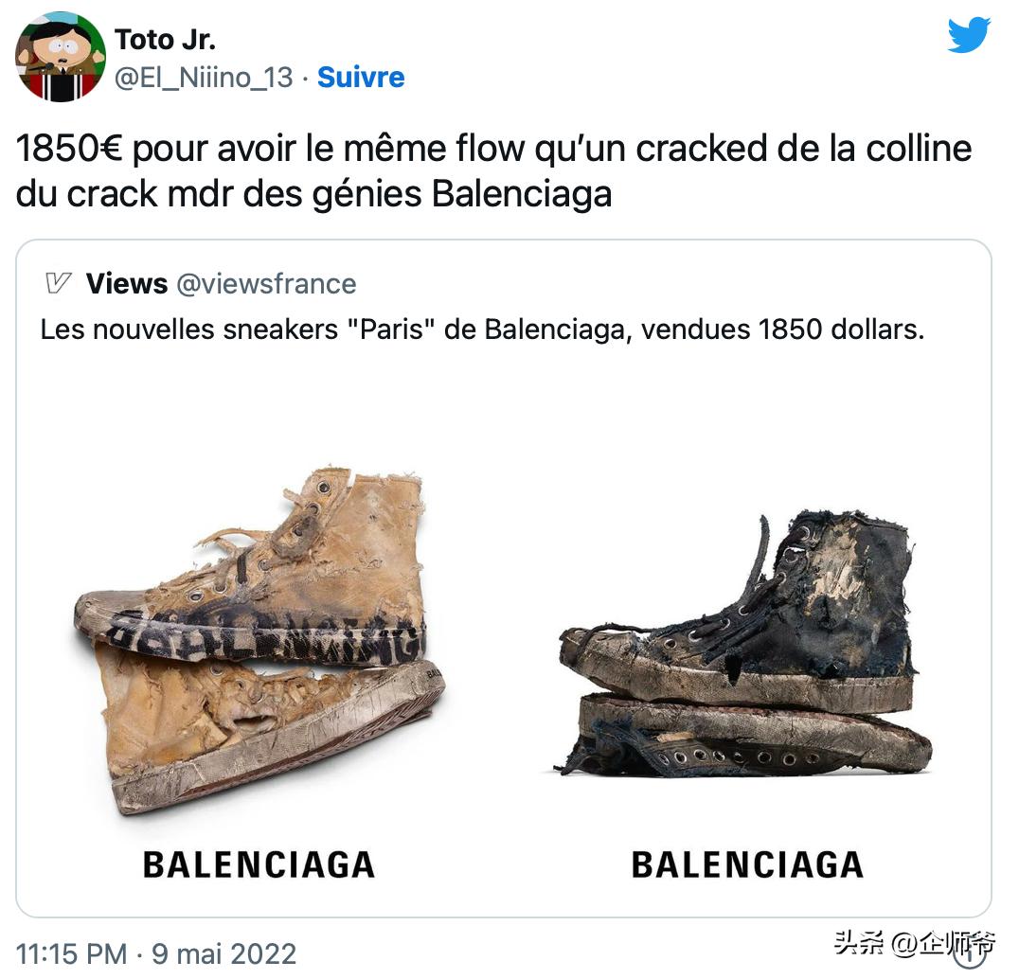1019x979 pixels.
Task: Visit the @El_Niiino_13 handle
Action: (204, 78)
